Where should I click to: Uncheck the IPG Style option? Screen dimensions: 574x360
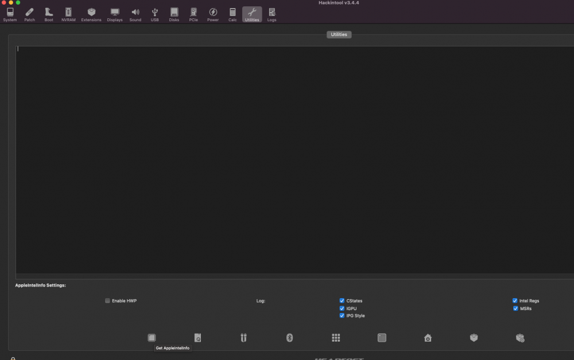pos(342,315)
